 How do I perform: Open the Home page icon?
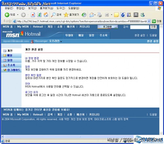coord(46,15)
